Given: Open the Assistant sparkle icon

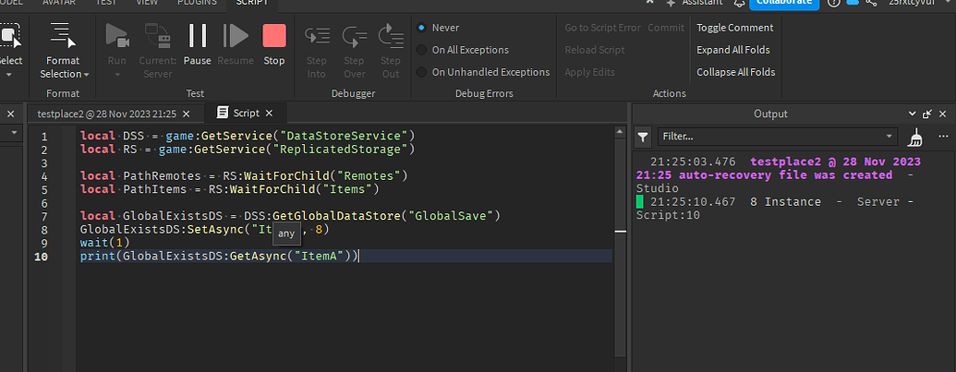Looking at the screenshot, I should tap(671, 3).
